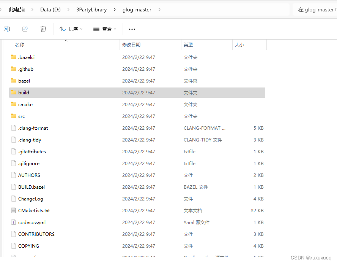Click the Rename icon in the toolbar

click(x=7, y=29)
